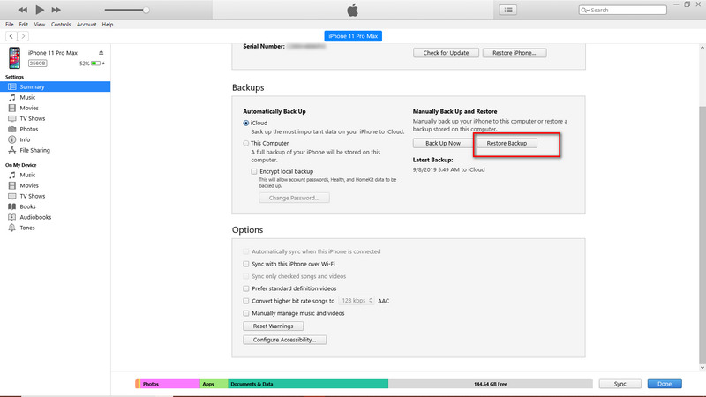
Task: Adjust the volume slider knob
Action: (146, 10)
